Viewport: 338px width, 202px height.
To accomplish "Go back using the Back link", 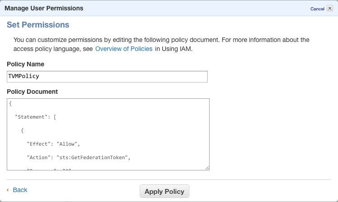I will click(20, 190).
